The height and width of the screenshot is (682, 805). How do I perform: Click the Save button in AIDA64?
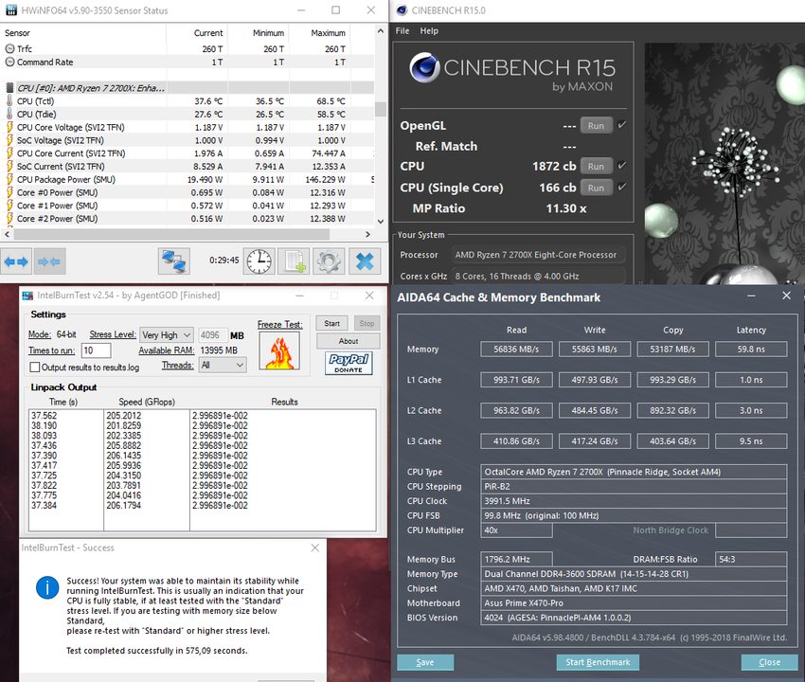click(425, 662)
